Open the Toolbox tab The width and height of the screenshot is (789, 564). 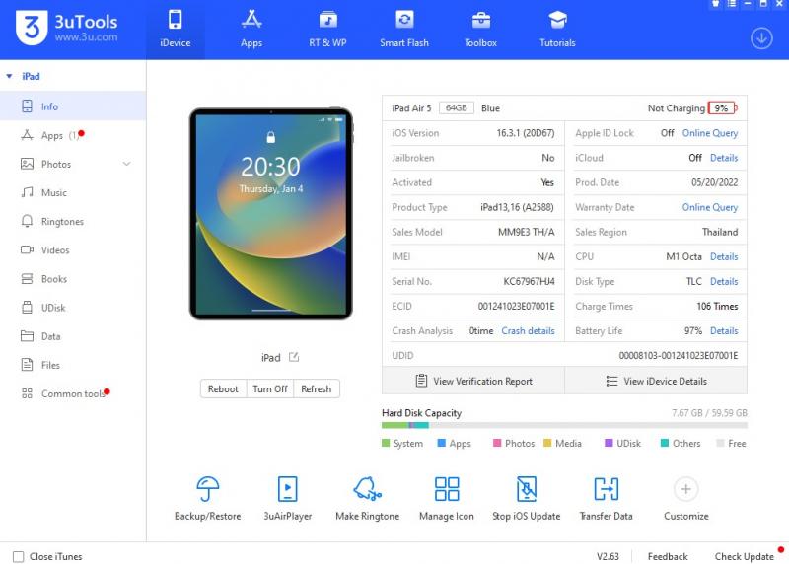[481, 29]
